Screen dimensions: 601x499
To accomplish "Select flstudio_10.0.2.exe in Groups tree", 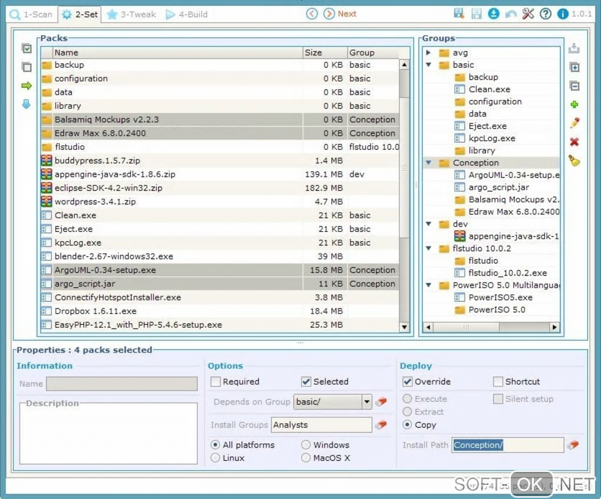I will [507, 273].
